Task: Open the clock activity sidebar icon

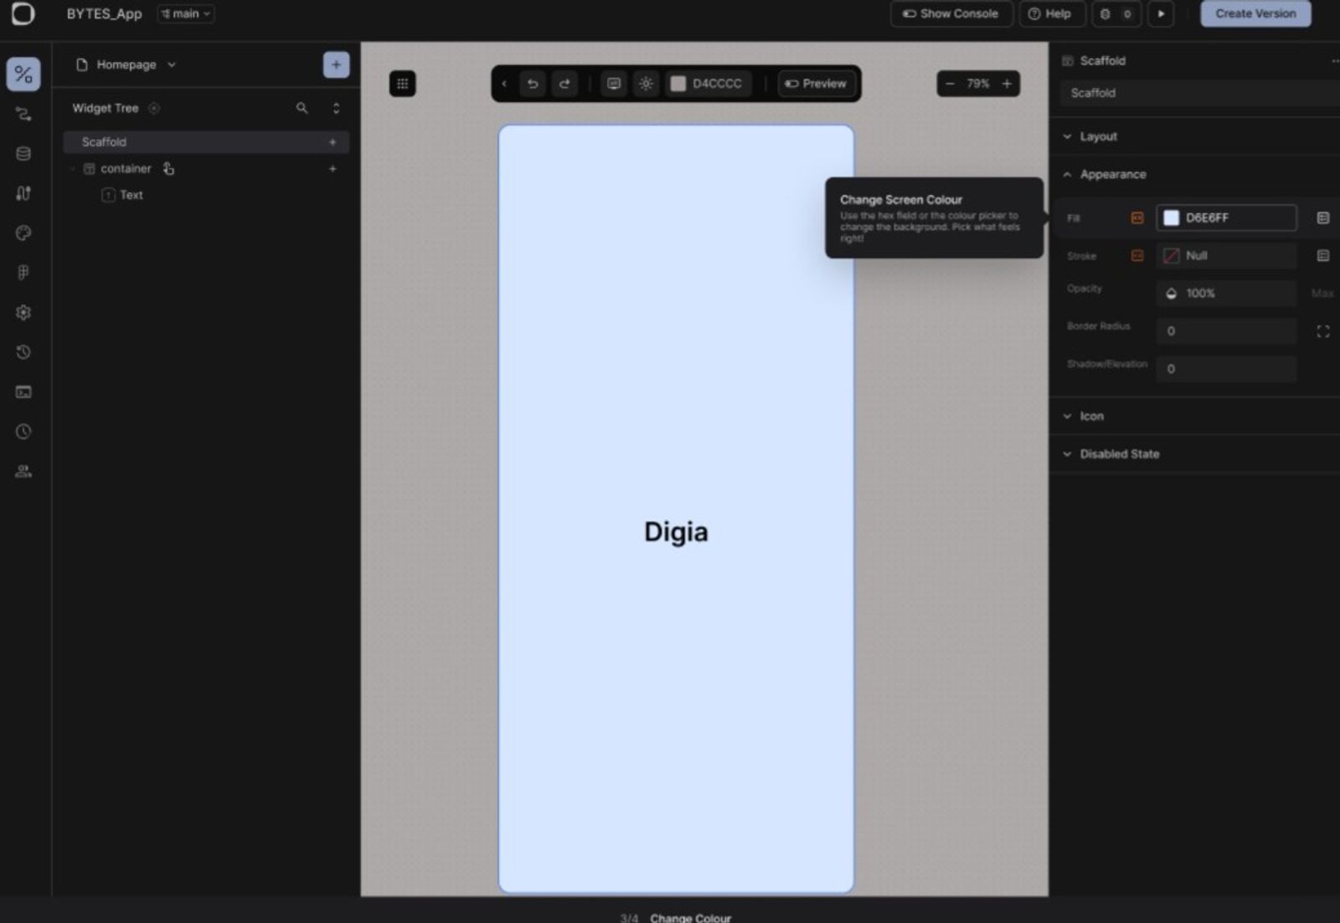Action: tap(23, 432)
